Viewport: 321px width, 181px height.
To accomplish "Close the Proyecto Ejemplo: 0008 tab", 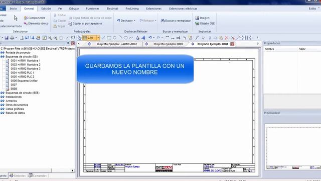I will [x=232, y=44].
